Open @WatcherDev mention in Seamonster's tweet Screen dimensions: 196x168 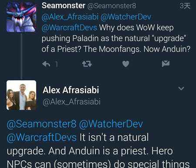[x=126, y=17]
